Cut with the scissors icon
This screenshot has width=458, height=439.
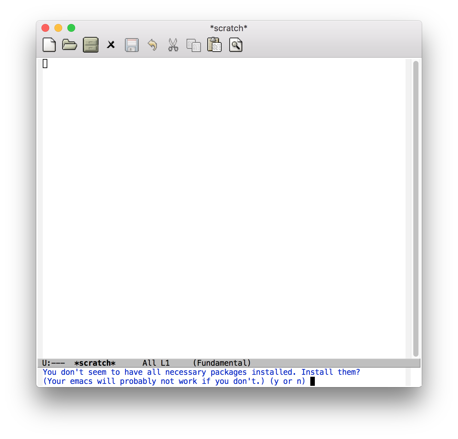(x=173, y=45)
